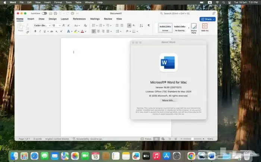The width and height of the screenshot is (261, 162).
Task: Decrease paragraph indent
Action: (117, 25)
